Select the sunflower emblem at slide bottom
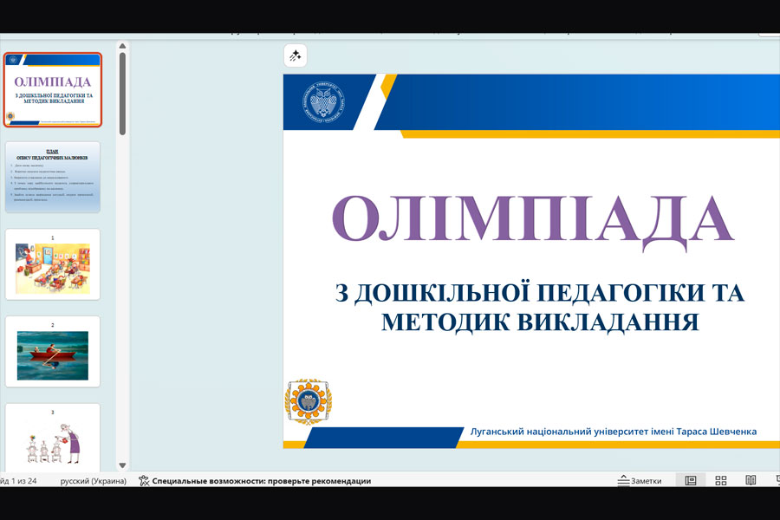Image resolution: width=780 pixels, height=520 pixels. 309,401
